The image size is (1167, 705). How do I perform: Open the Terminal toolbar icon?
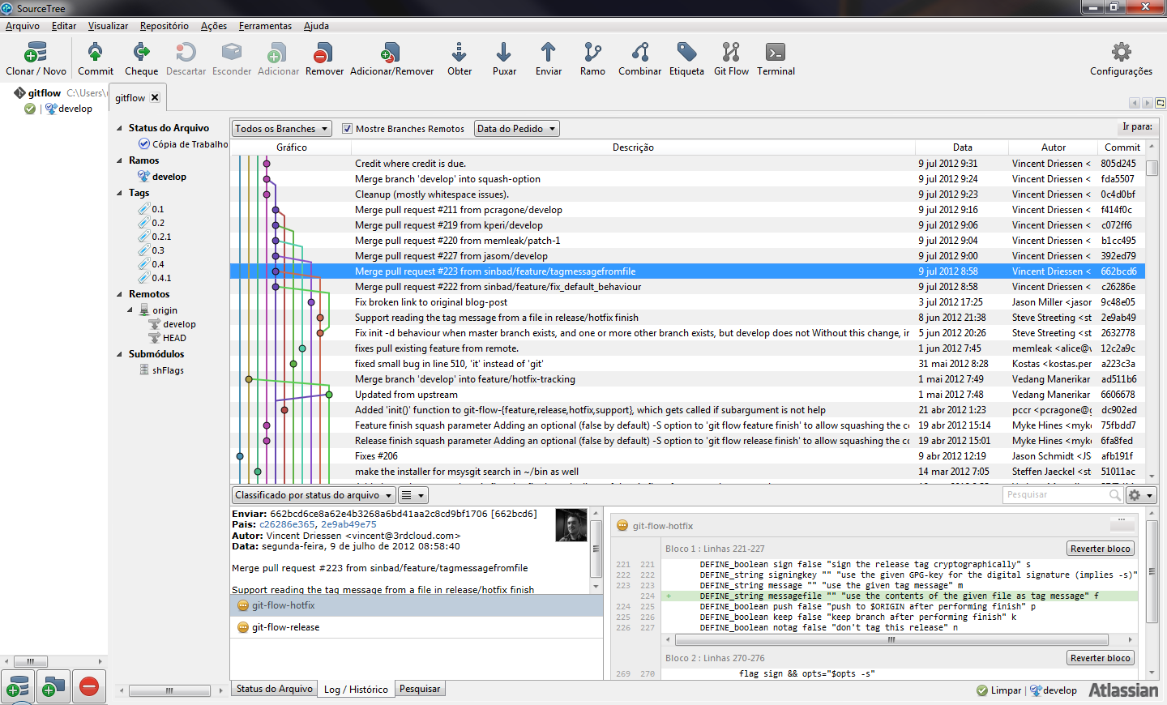tap(776, 53)
